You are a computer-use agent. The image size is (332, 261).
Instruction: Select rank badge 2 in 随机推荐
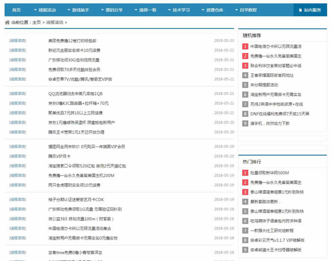[245, 56]
